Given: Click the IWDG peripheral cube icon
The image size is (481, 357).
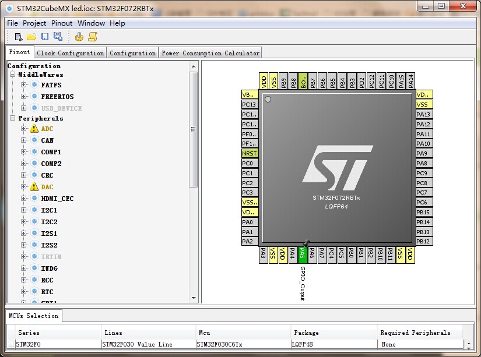Looking at the screenshot, I should click(x=34, y=268).
